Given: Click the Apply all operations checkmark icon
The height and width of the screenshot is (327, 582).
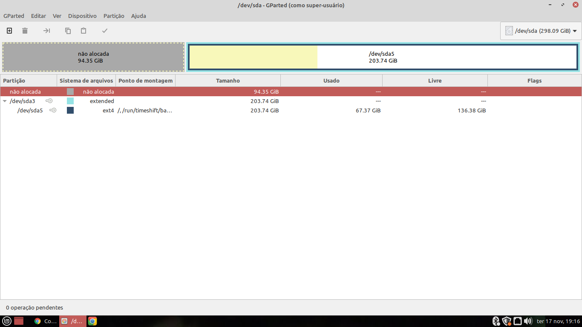Looking at the screenshot, I should (105, 31).
